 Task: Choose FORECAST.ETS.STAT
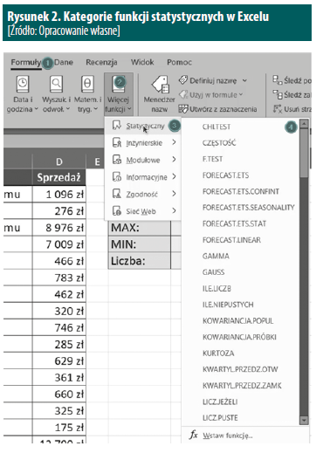point(234,223)
